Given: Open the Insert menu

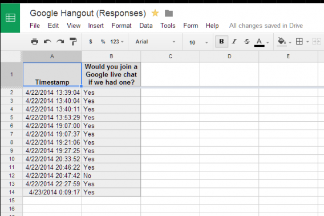Looking at the screenshot, I should point(96,26).
